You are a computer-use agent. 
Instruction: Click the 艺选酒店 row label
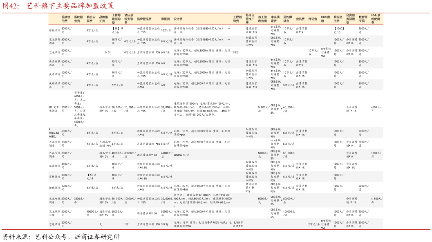pos(54,224)
